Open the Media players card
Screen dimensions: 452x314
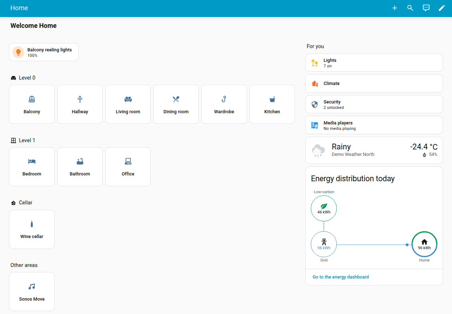(374, 125)
